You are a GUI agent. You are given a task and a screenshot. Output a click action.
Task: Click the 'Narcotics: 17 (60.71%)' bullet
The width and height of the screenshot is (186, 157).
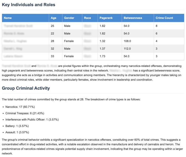coord(20,107)
